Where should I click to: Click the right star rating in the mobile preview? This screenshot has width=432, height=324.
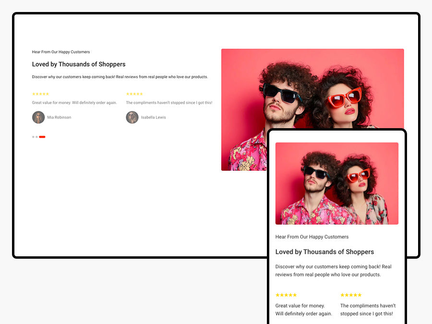pos(351,295)
